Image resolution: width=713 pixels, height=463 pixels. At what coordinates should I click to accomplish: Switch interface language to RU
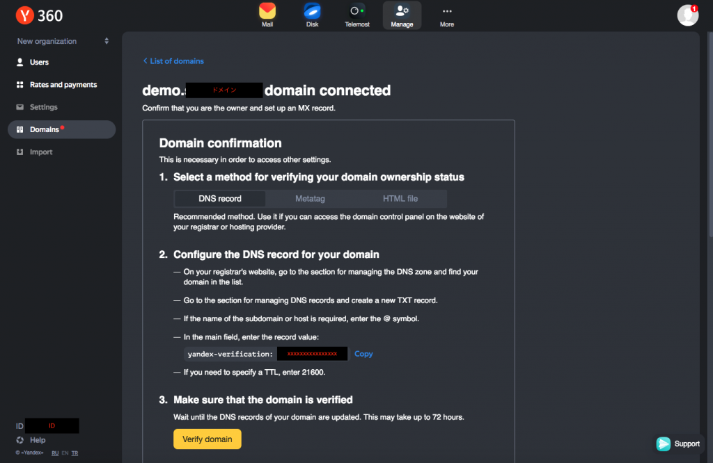(55, 453)
